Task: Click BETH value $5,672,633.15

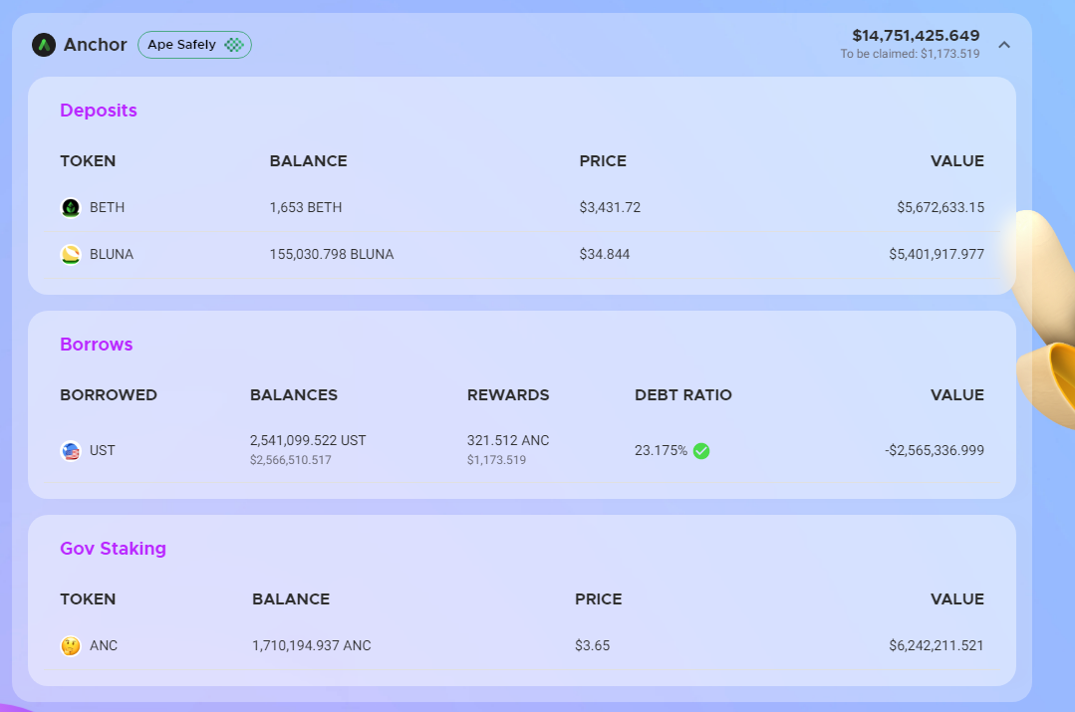Action: click(941, 208)
